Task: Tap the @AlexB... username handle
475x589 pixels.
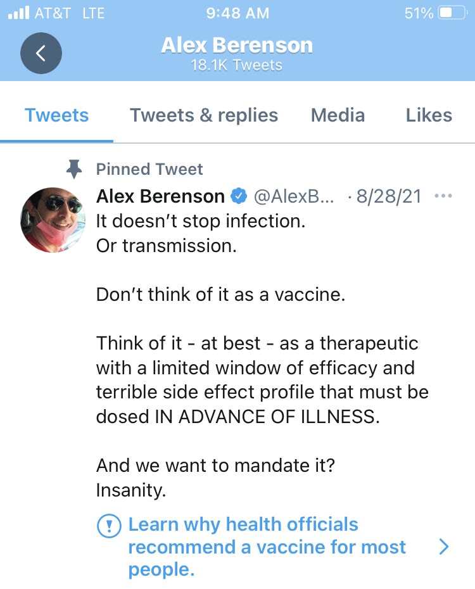Action: pyautogui.click(x=293, y=197)
